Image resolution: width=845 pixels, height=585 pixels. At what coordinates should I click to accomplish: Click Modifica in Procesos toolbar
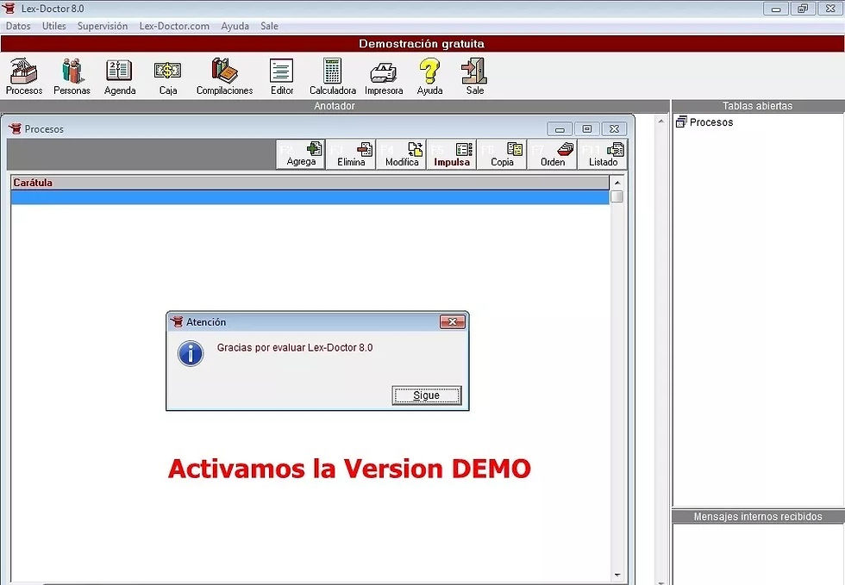pyautogui.click(x=402, y=154)
